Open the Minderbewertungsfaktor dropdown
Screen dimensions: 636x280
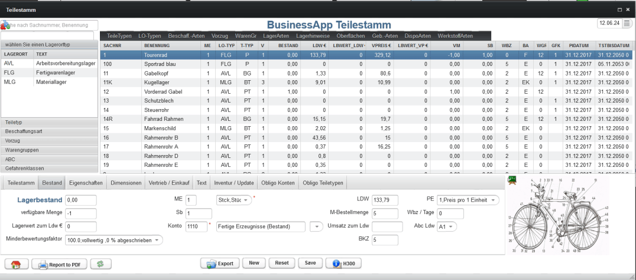[x=114, y=241]
